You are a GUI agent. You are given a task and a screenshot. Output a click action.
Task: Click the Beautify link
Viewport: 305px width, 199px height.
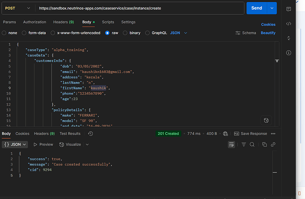click(x=268, y=33)
